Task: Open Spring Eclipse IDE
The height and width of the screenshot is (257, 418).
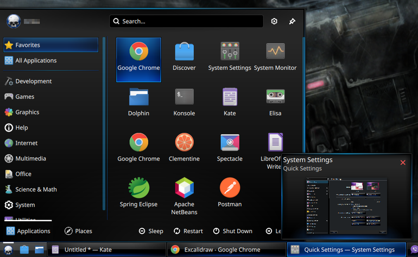Action: pyautogui.click(x=138, y=193)
